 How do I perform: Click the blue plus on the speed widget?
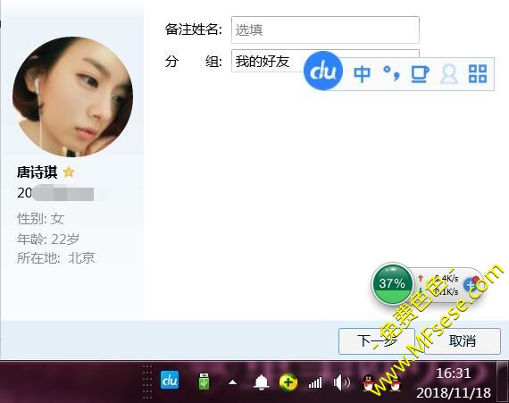click(470, 285)
